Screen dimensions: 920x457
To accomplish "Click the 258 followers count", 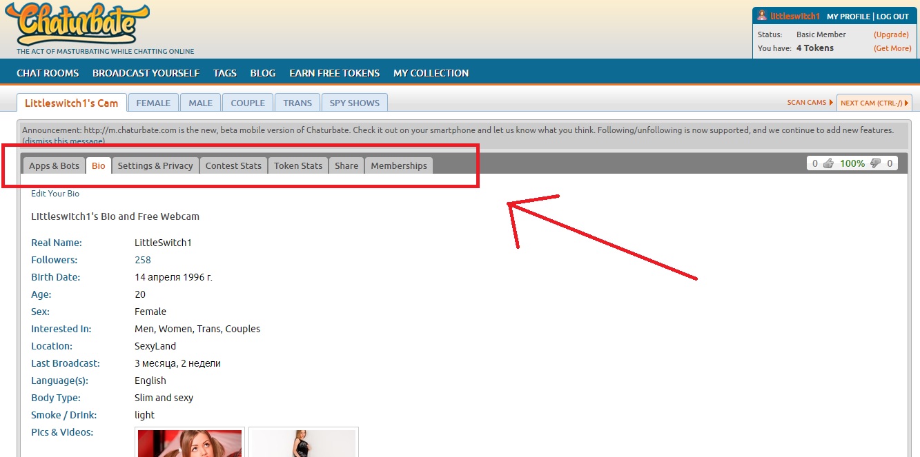I will [143, 260].
